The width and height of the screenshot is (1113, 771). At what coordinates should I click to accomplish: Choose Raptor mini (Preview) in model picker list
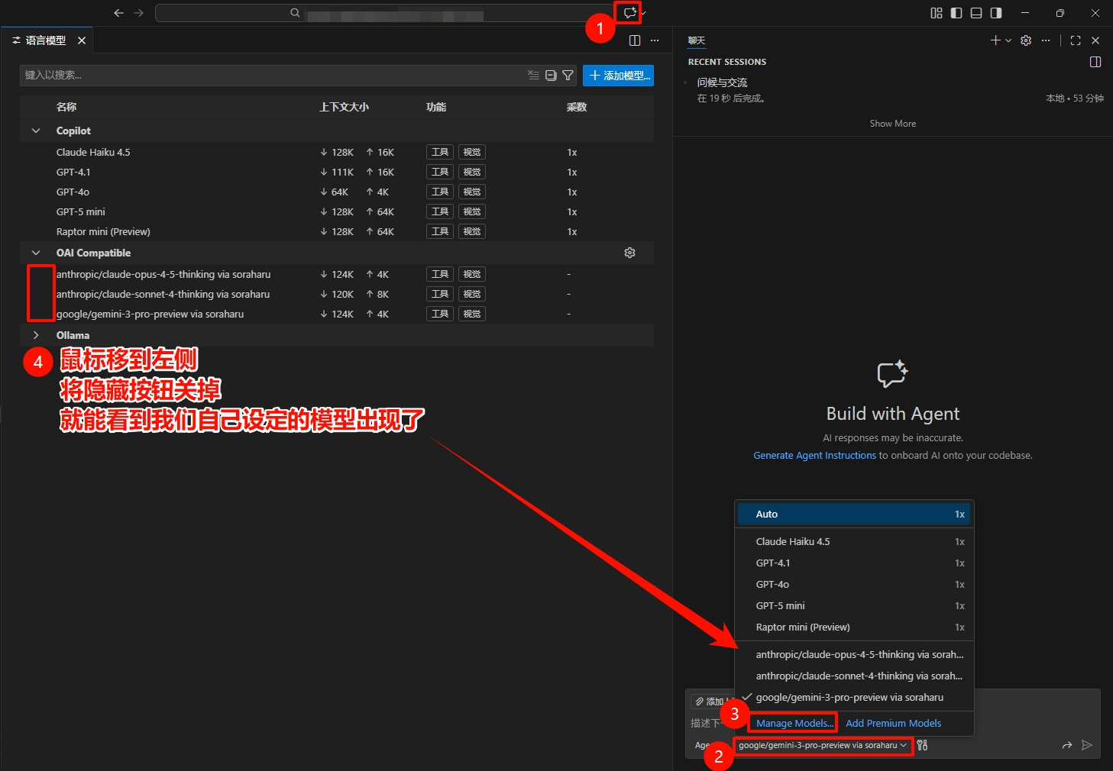pyautogui.click(x=854, y=627)
